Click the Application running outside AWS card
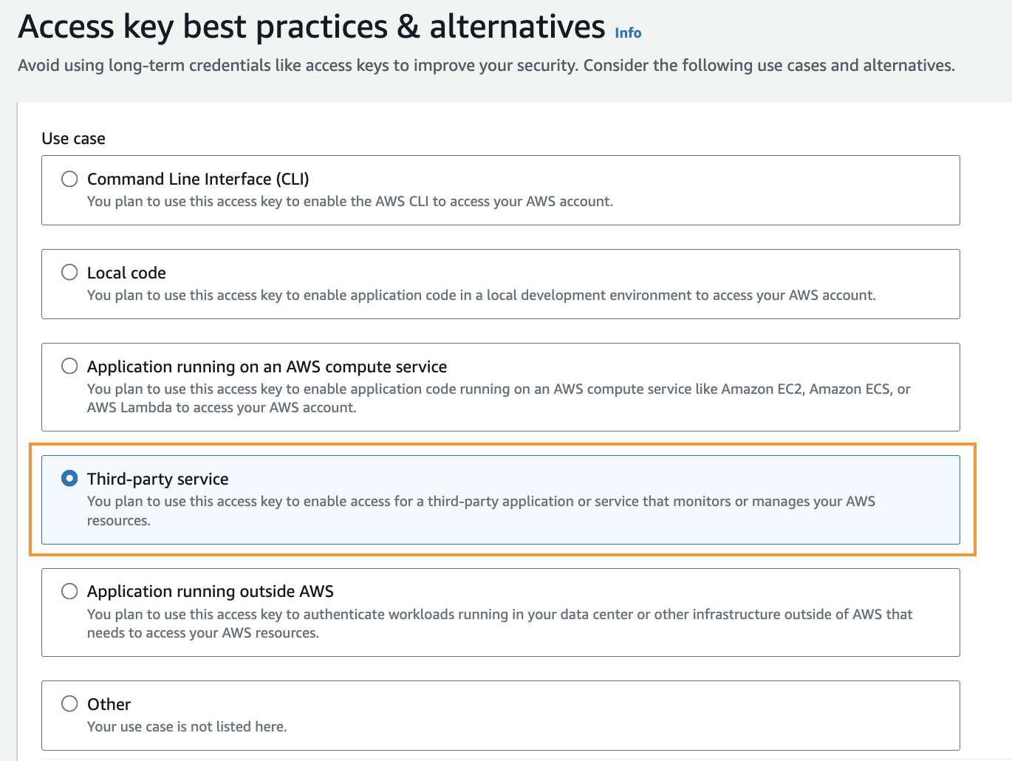 (x=500, y=612)
